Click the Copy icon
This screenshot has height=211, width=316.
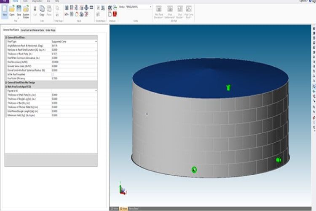point(42,9)
